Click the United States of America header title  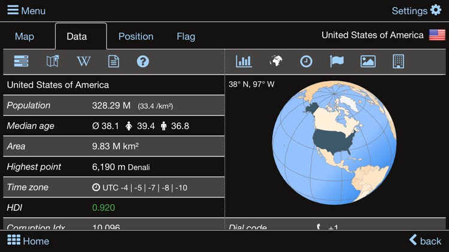[372, 35]
